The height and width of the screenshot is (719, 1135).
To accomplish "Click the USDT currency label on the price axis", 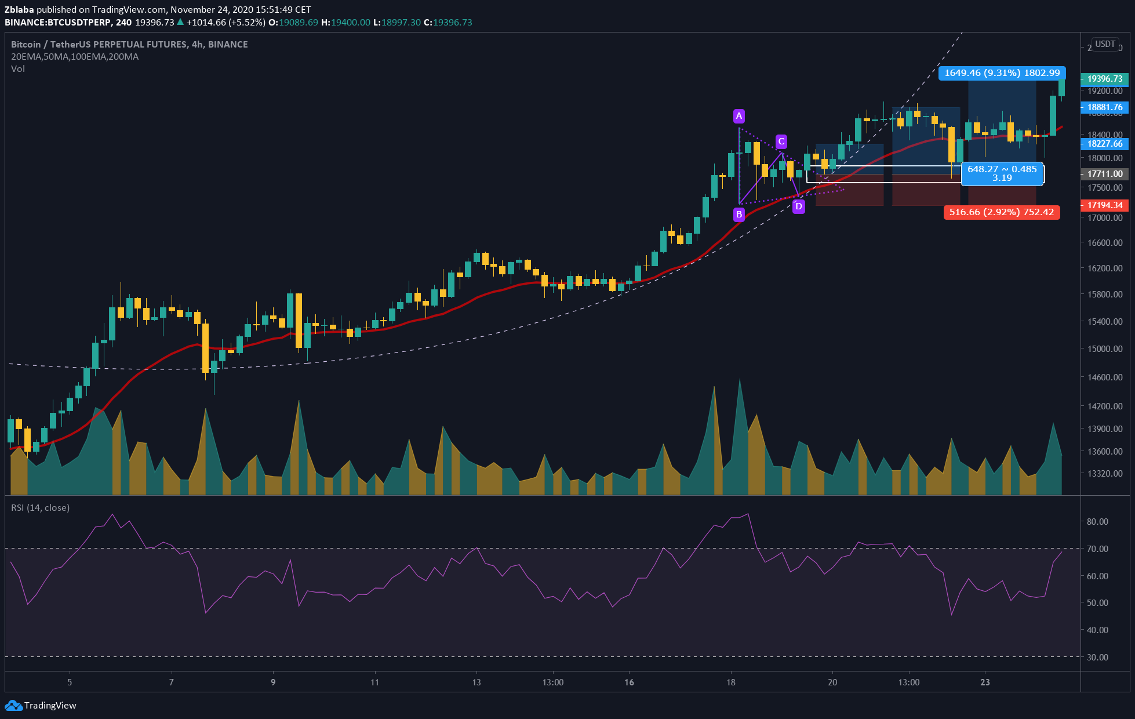I will [1105, 44].
